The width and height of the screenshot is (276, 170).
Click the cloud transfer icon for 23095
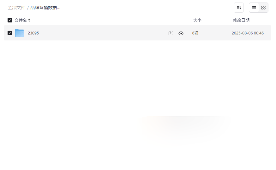[x=181, y=33]
